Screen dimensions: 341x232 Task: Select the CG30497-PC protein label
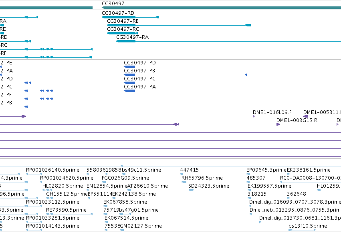click(x=139, y=79)
